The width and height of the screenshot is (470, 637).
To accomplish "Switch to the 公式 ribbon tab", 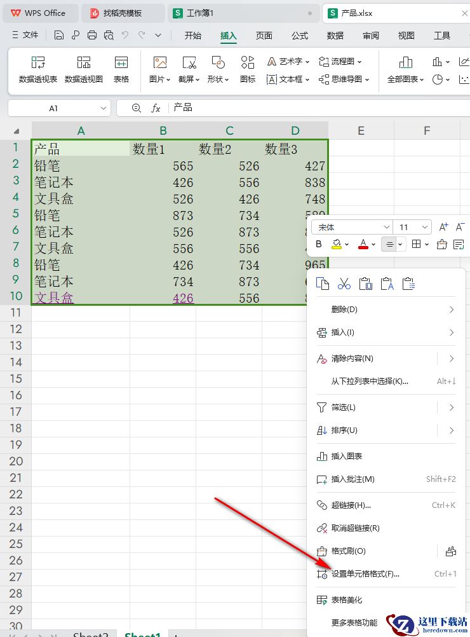I will coord(300,36).
